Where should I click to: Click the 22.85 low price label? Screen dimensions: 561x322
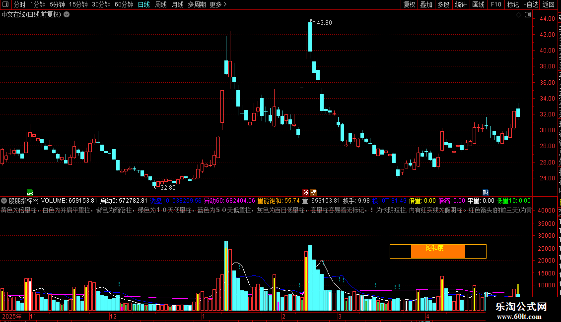[x=168, y=187]
